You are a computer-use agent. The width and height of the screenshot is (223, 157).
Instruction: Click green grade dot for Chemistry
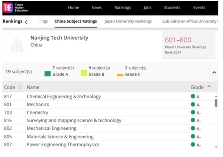click(x=193, y=112)
